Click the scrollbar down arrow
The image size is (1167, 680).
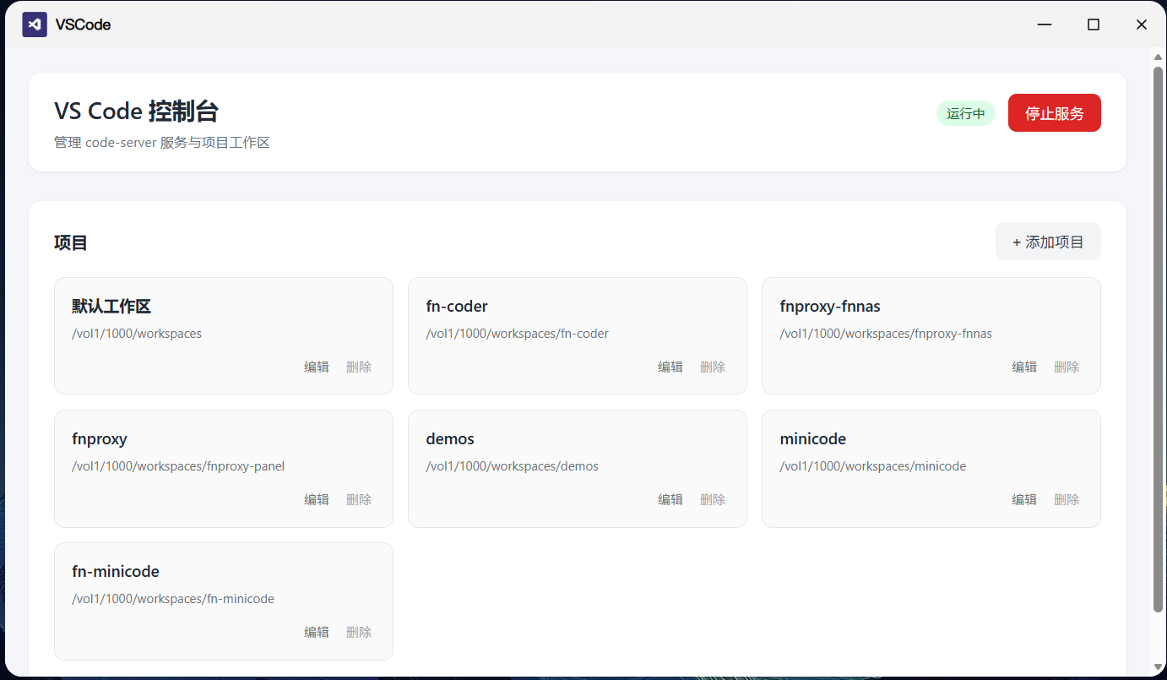pyautogui.click(x=1159, y=666)
